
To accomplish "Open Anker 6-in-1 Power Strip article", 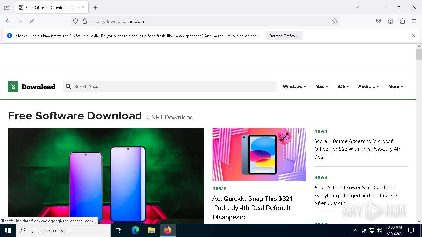I will [355, 196].
